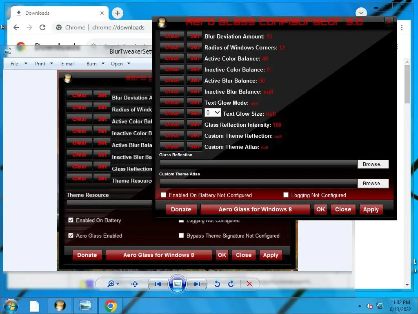418x314 pixels.
Task: Open Windows Start menu
Action: click(x=11, y=306)
